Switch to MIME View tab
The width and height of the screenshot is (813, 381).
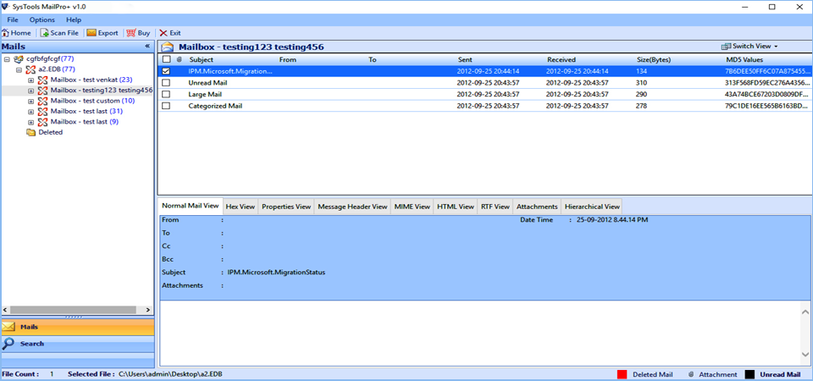pyautogui.click(x=412, y=207)
